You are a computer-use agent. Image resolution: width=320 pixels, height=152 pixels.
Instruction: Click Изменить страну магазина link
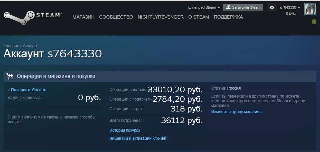pyautogui.click(x=236, y=112)
